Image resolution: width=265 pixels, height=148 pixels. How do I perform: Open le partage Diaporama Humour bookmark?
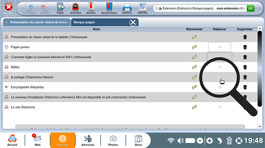pyautogui.click(x=32, y=77)
